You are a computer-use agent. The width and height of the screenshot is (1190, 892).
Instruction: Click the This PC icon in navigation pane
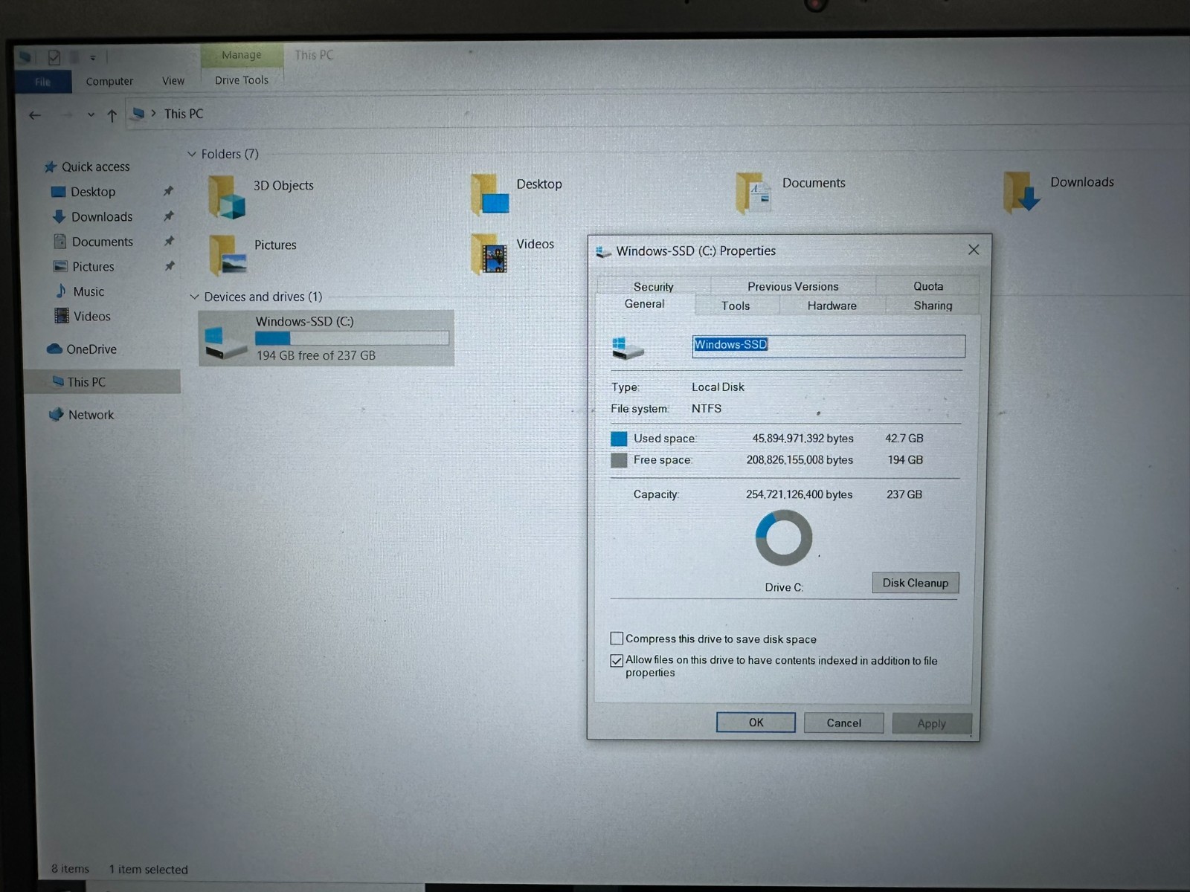pos(58,381)
